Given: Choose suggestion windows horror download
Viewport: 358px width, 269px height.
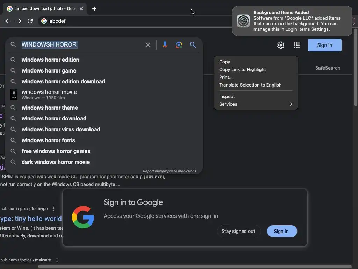Looking at the screenshot, I should (104, 118).
